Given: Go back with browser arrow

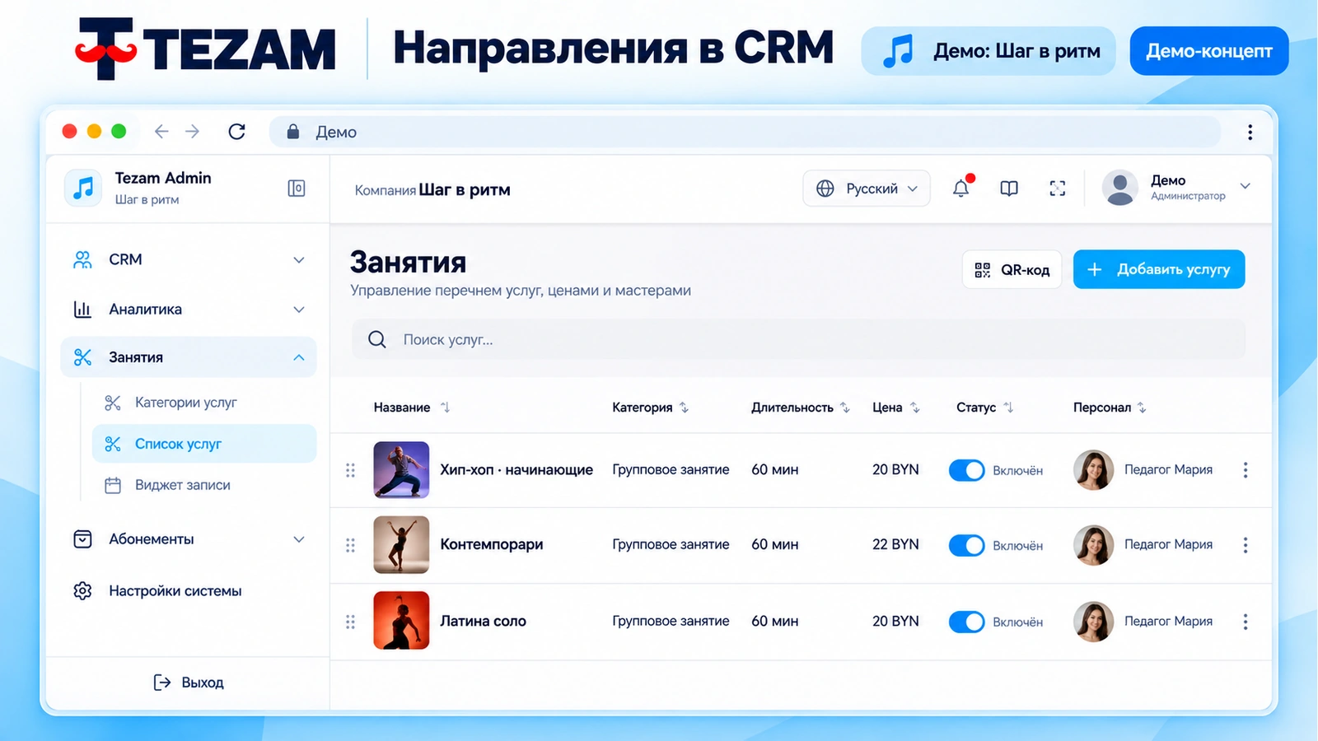Looking at the screenshot, I should (161, 132).
